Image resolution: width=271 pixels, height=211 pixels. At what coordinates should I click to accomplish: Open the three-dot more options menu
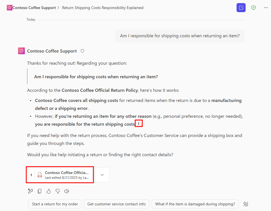[x=266, y=8]
